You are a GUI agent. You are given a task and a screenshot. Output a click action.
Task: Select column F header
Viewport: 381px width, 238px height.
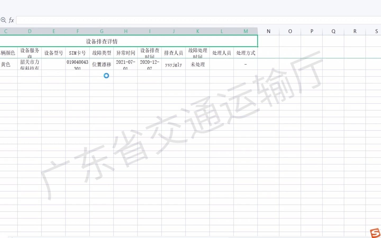click(x=78, y=31)
